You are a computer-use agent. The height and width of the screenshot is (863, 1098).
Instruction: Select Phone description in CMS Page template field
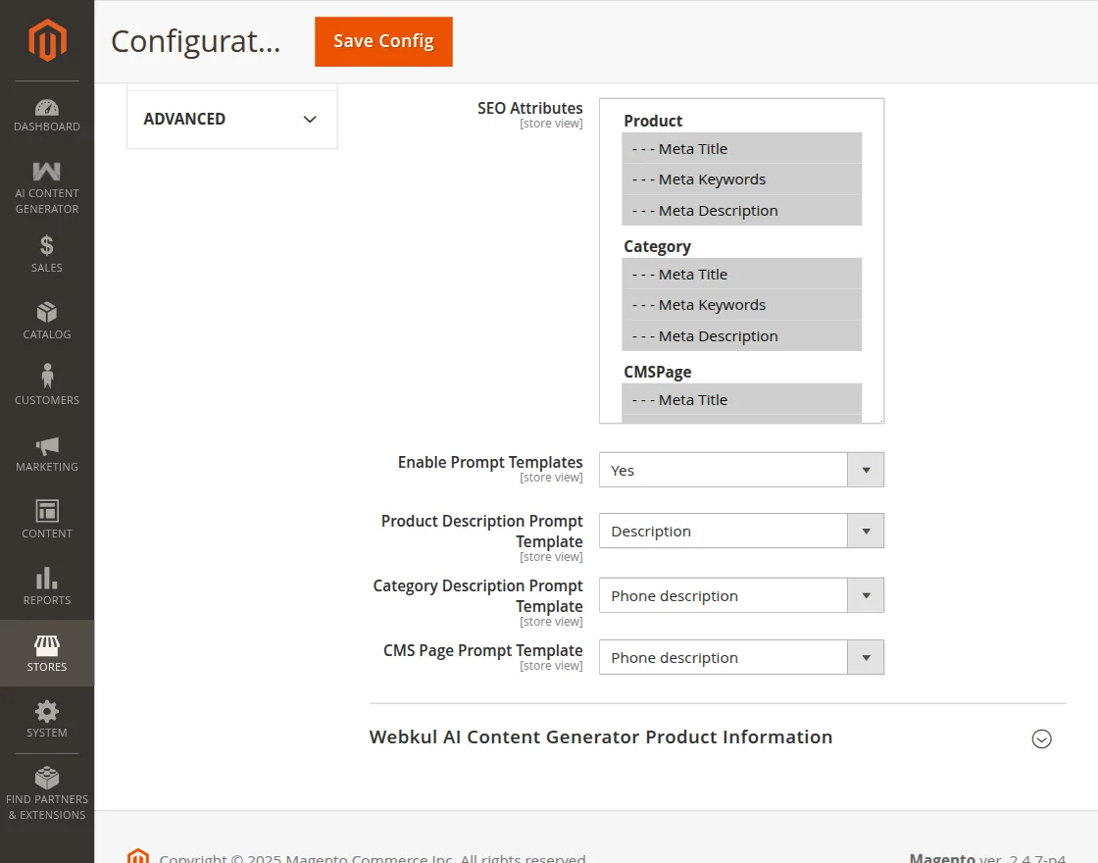coord(741,657)
